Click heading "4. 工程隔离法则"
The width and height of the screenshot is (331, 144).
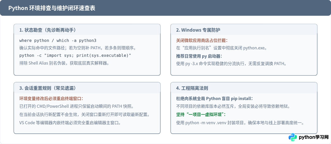(x=192, y=88)
